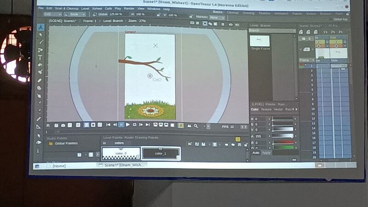Open the Global Palettes folder

66,144
